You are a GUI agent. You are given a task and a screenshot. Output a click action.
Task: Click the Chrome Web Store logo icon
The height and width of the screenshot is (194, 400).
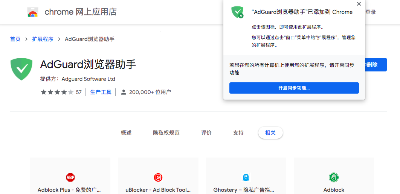[x=33, y=12]
